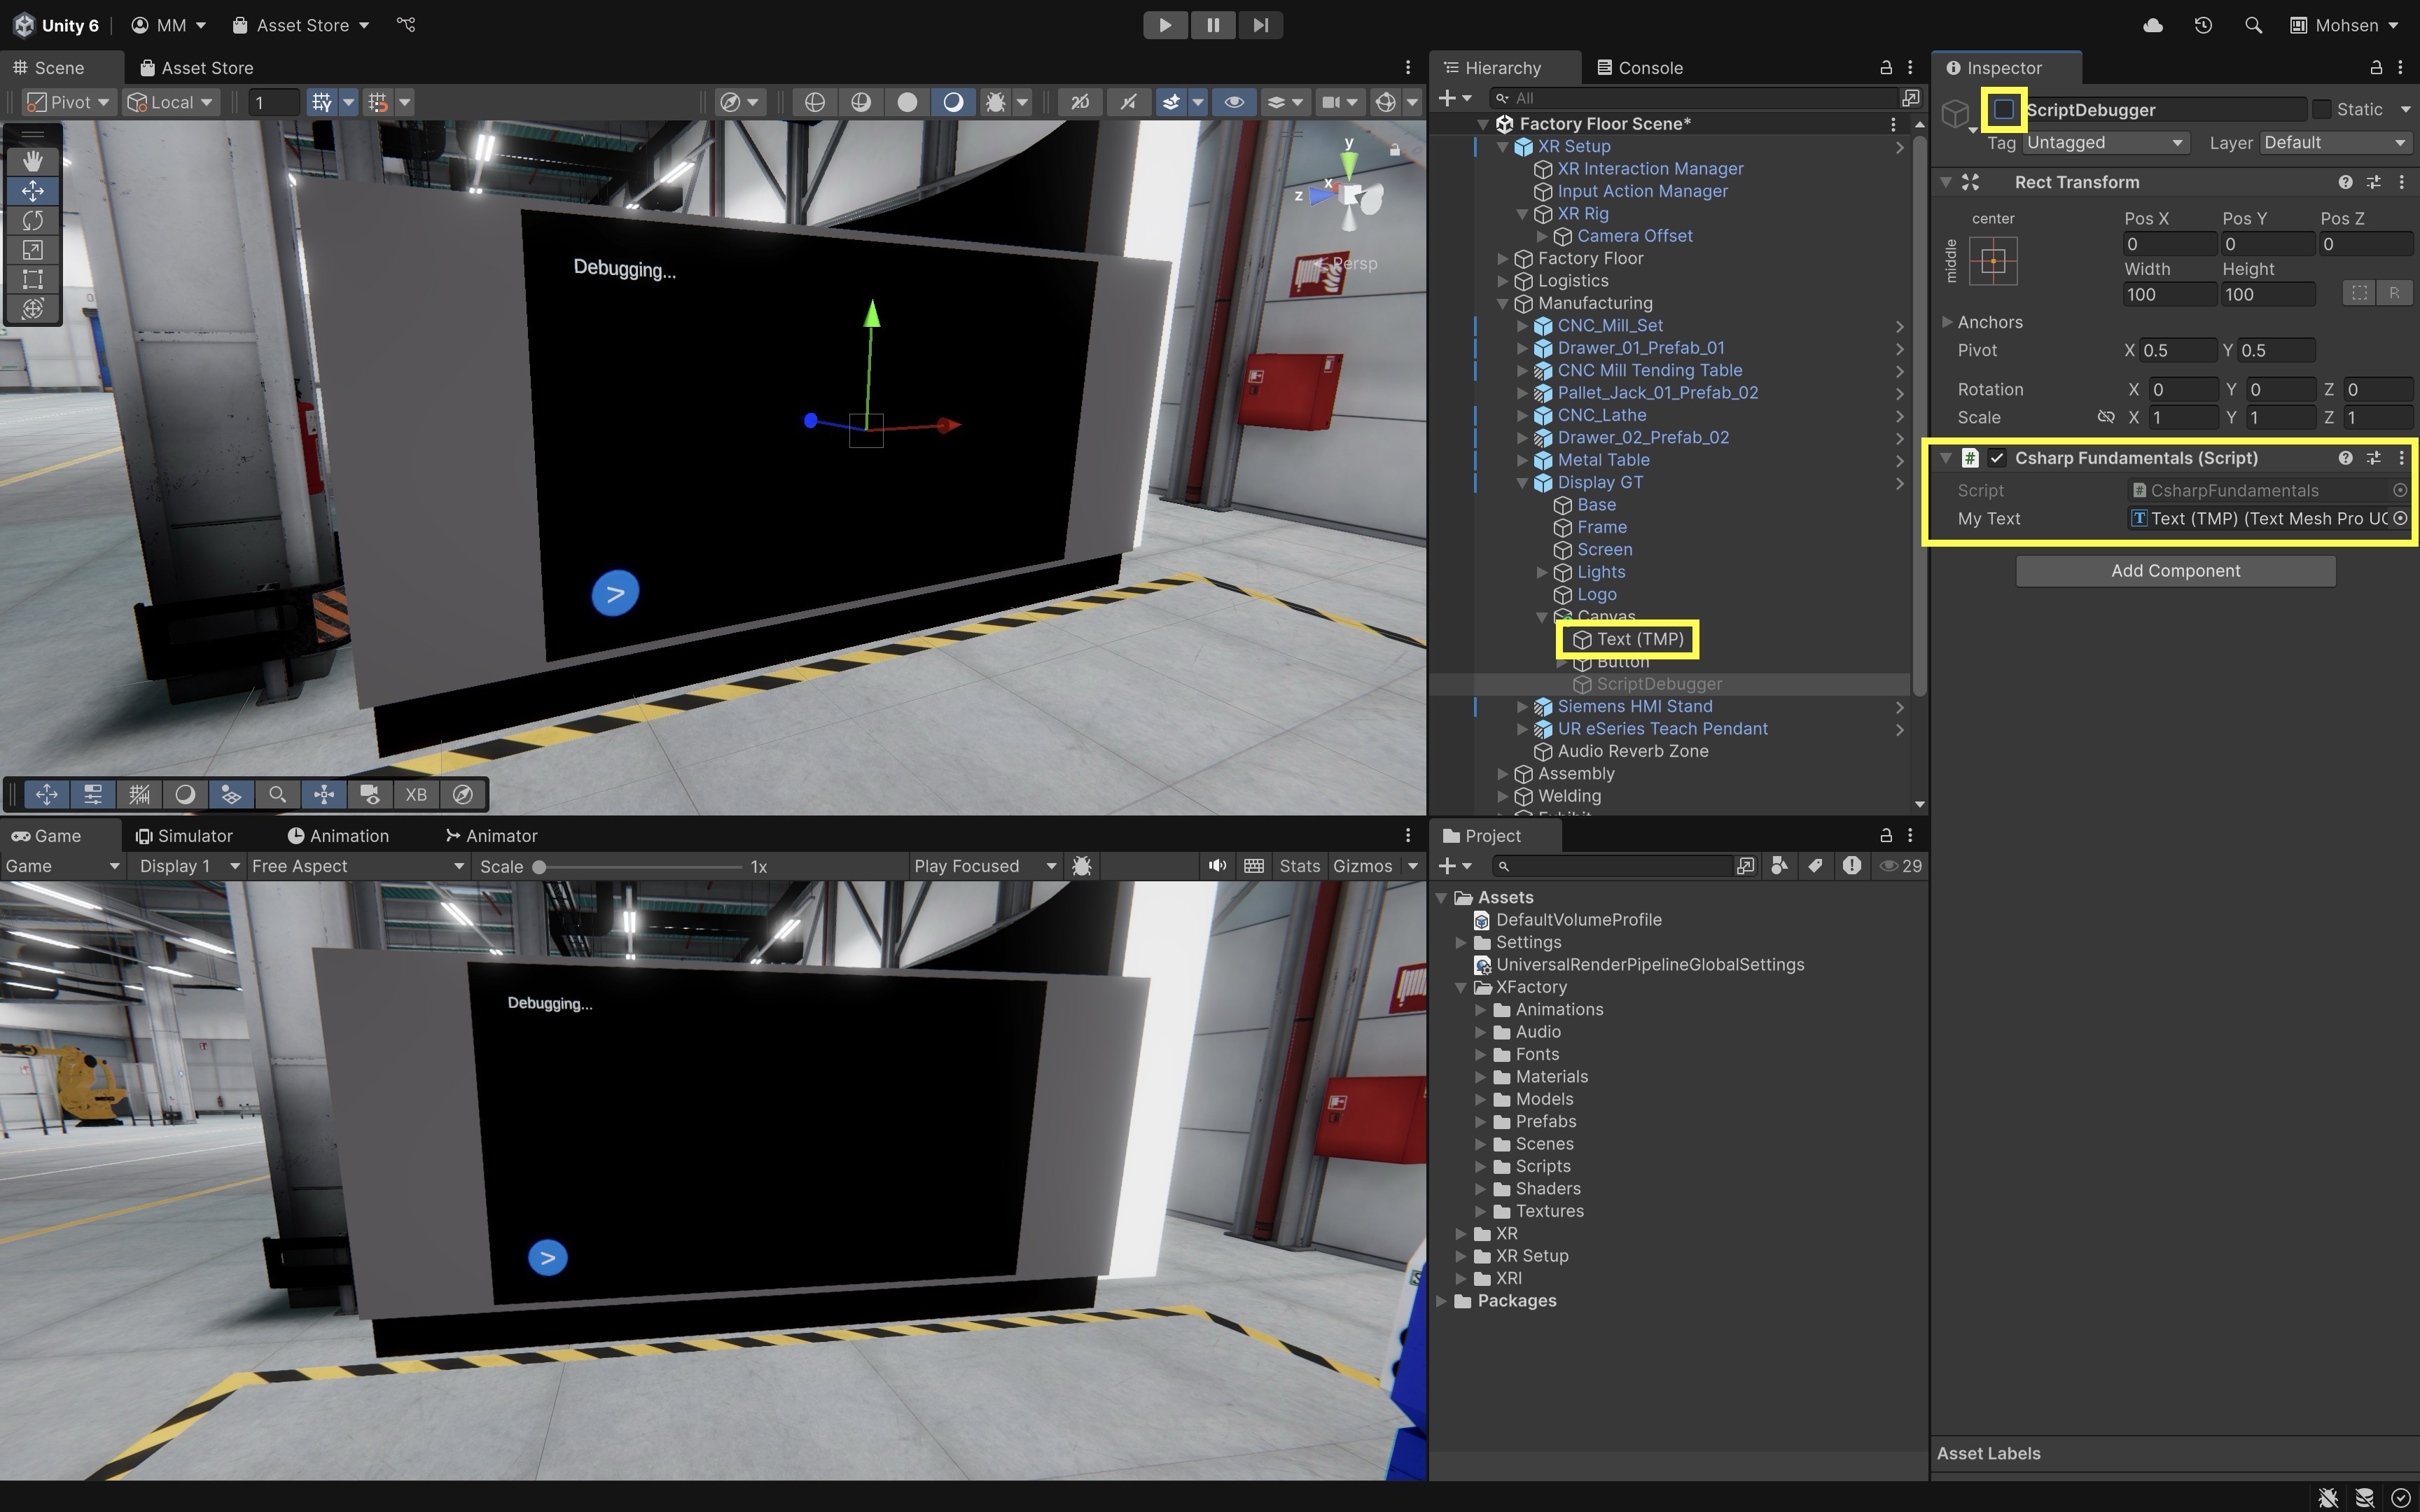Screen dimensions: 2420x1512
Task: Click the top bar search icon
Action: point(2253,25)
